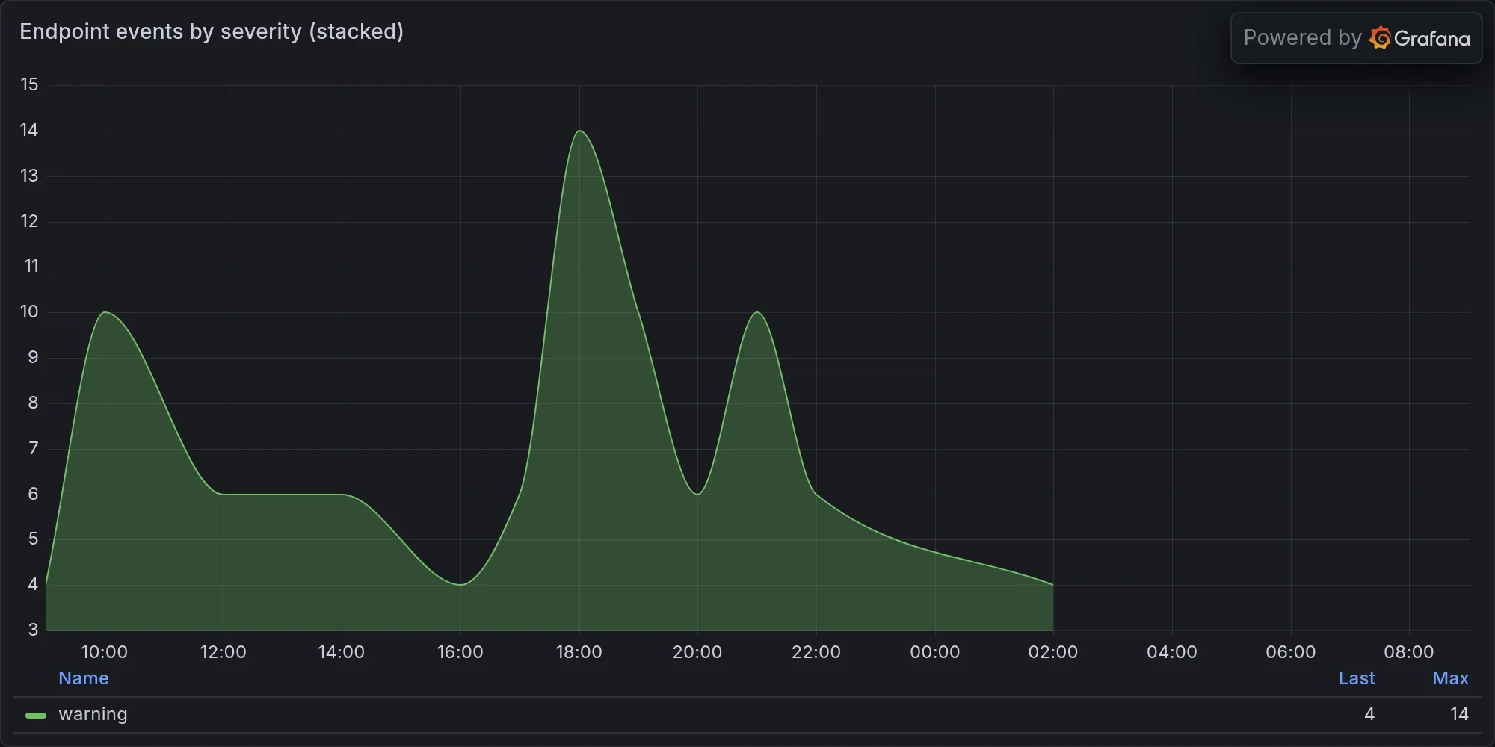Click the 02:00 x-axis time label
The width and height of the screenshot is (1495, 747).
[1053, 652]
